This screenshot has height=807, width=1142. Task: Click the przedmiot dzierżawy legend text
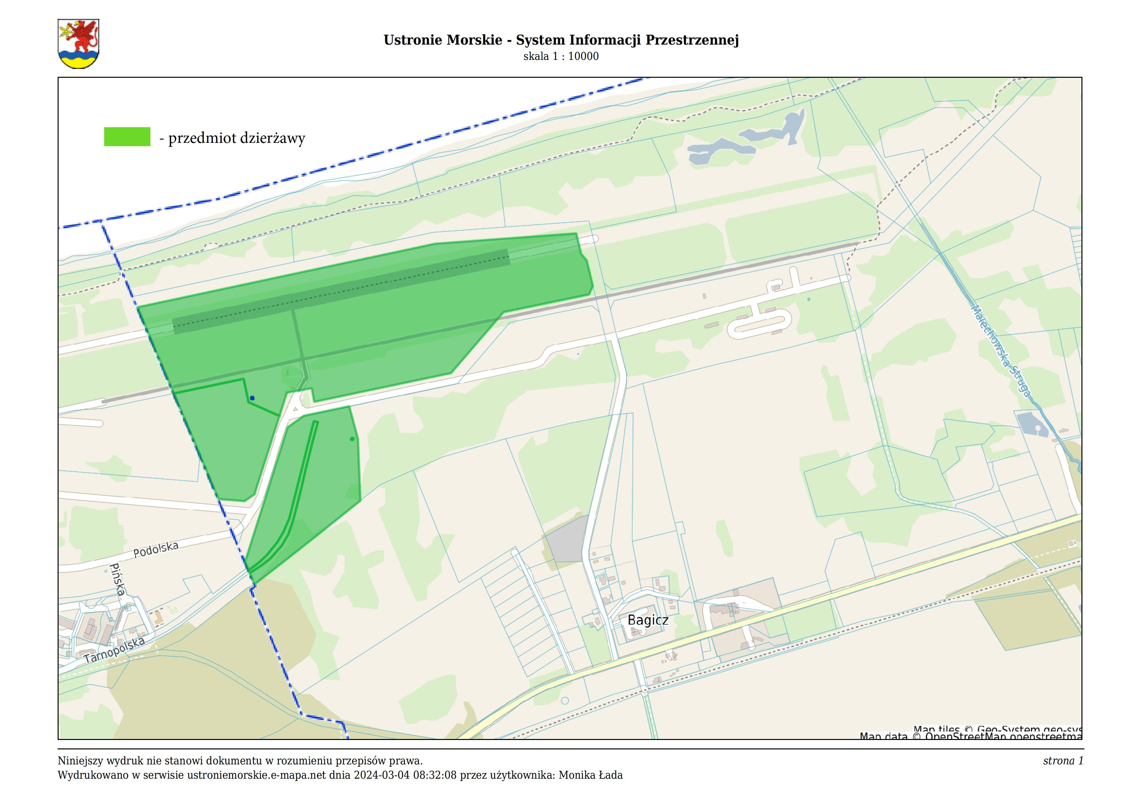(232, 138)
